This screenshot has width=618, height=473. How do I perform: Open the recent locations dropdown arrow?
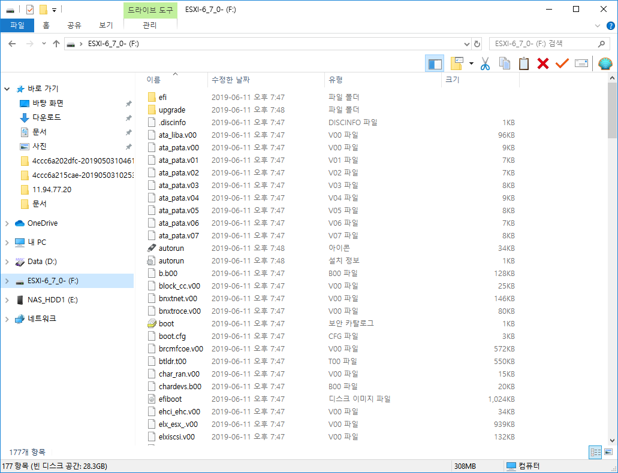click(43, 44)
